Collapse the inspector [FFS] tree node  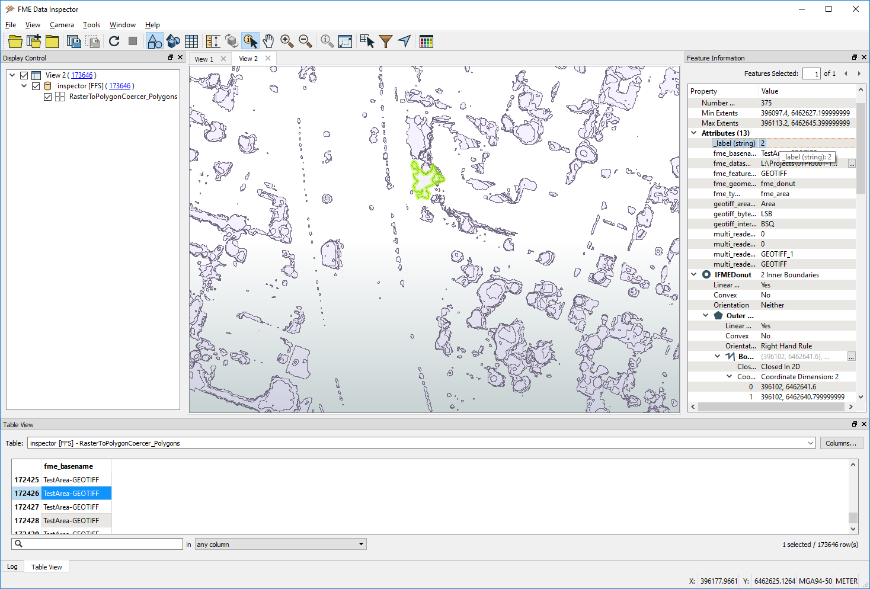tap(24, 86)
